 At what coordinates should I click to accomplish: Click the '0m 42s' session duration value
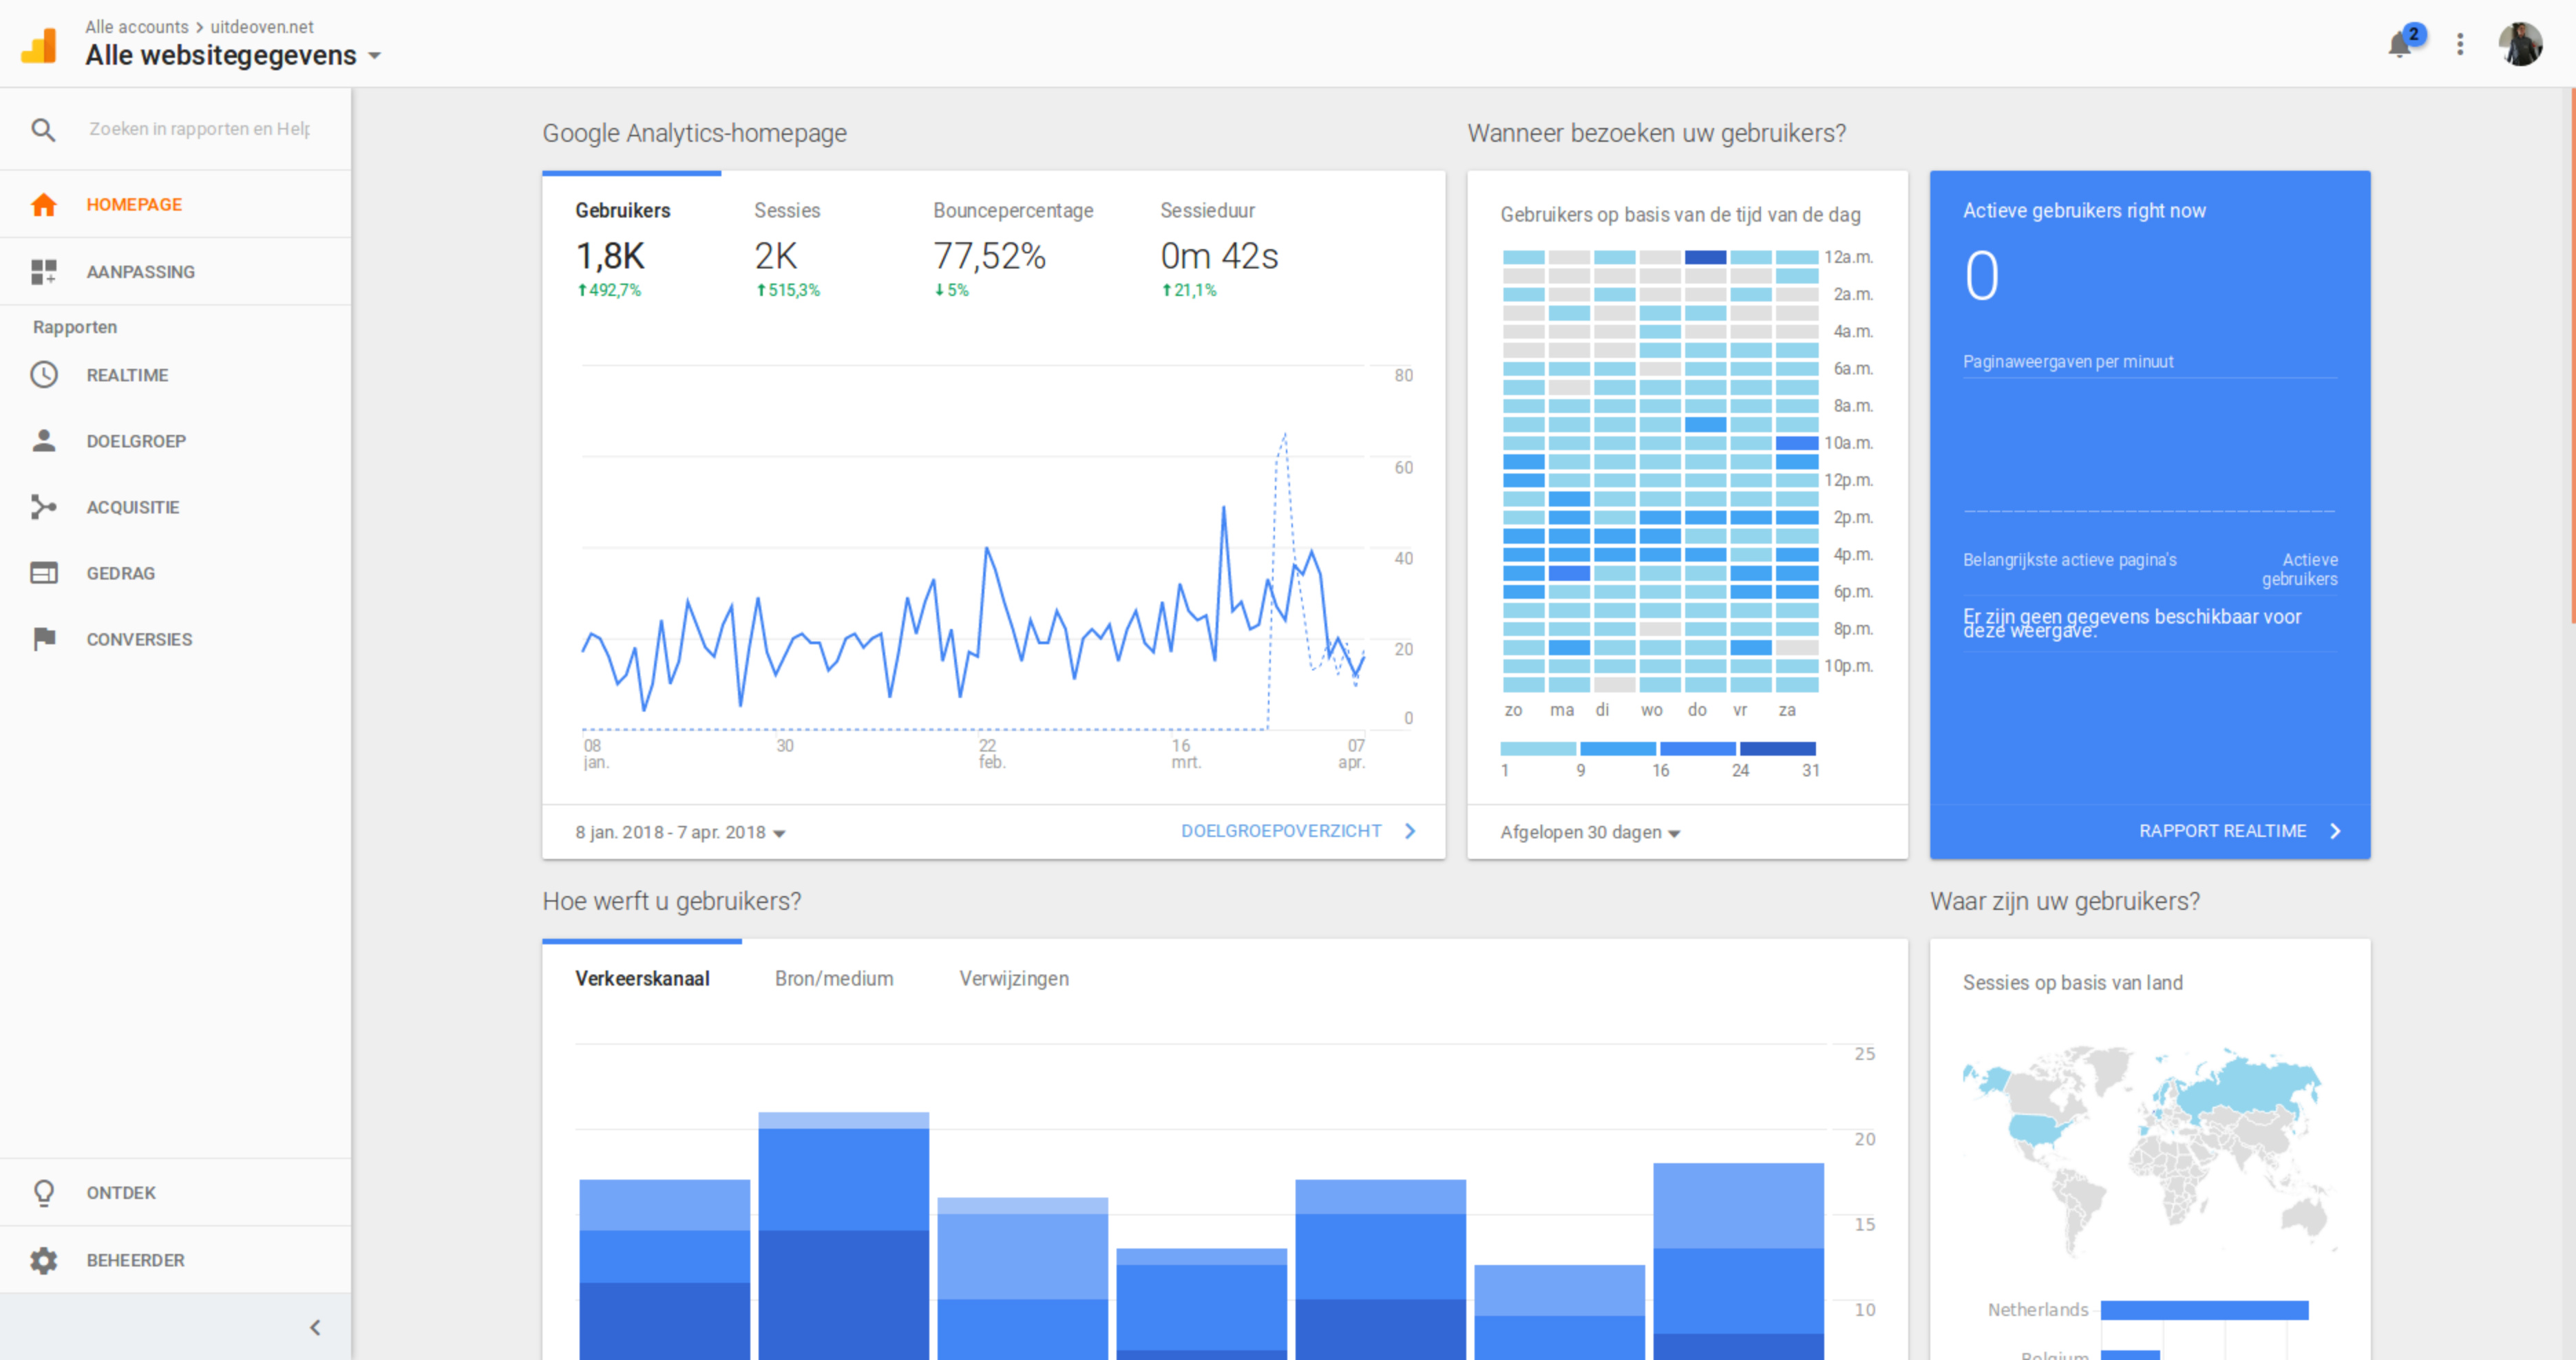[x=1219, y=256]
